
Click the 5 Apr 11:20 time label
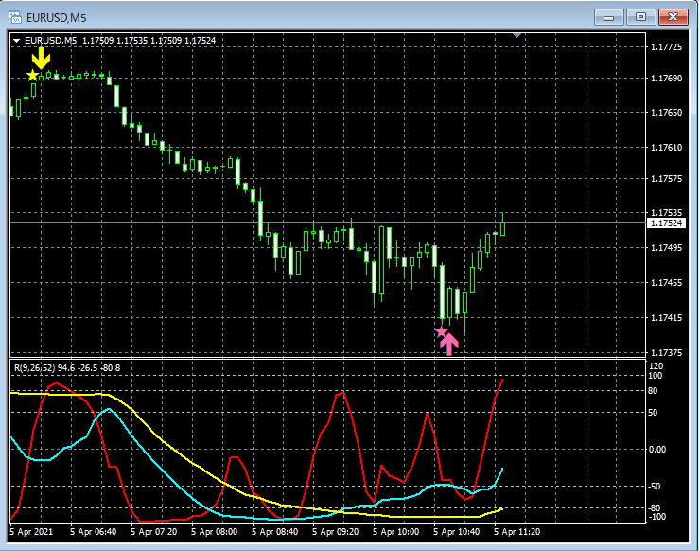tap(517, 532)
